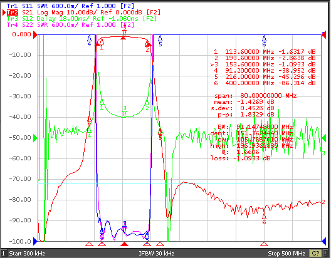Select the Tr3 S12 Delay trace label
331x258 pixels.
81,19
